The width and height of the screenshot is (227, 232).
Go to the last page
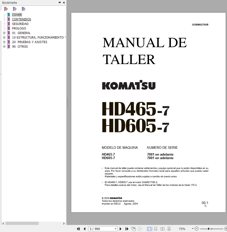pyautogui.click(x=127, y=229)
